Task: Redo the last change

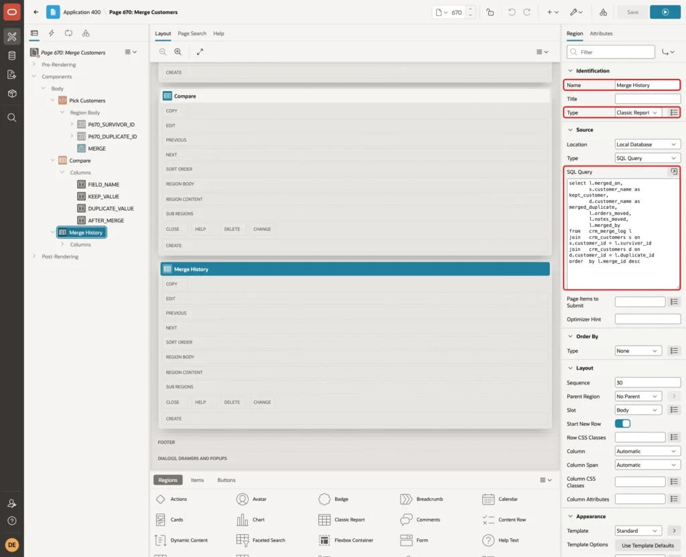Action: [527, 12]
